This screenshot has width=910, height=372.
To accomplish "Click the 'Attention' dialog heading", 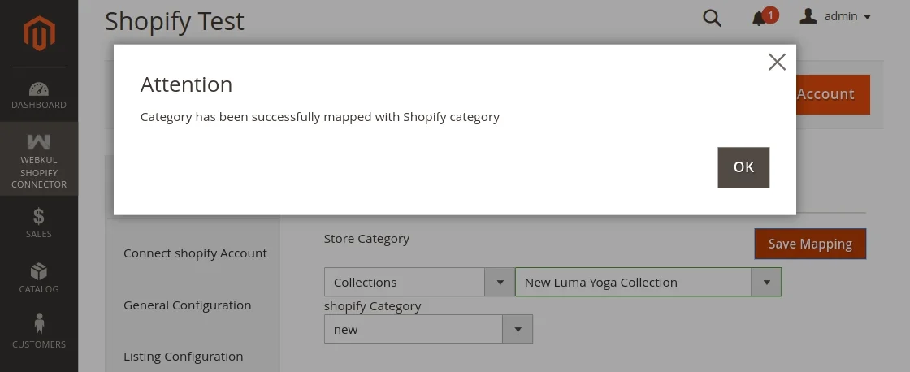I will 186,84.
